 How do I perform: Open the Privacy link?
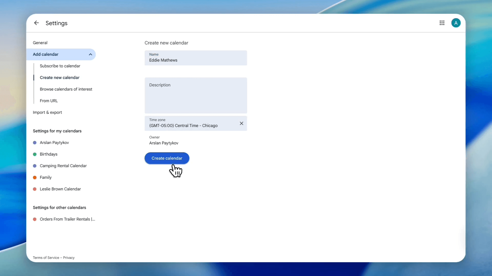[x=69, y=258]
